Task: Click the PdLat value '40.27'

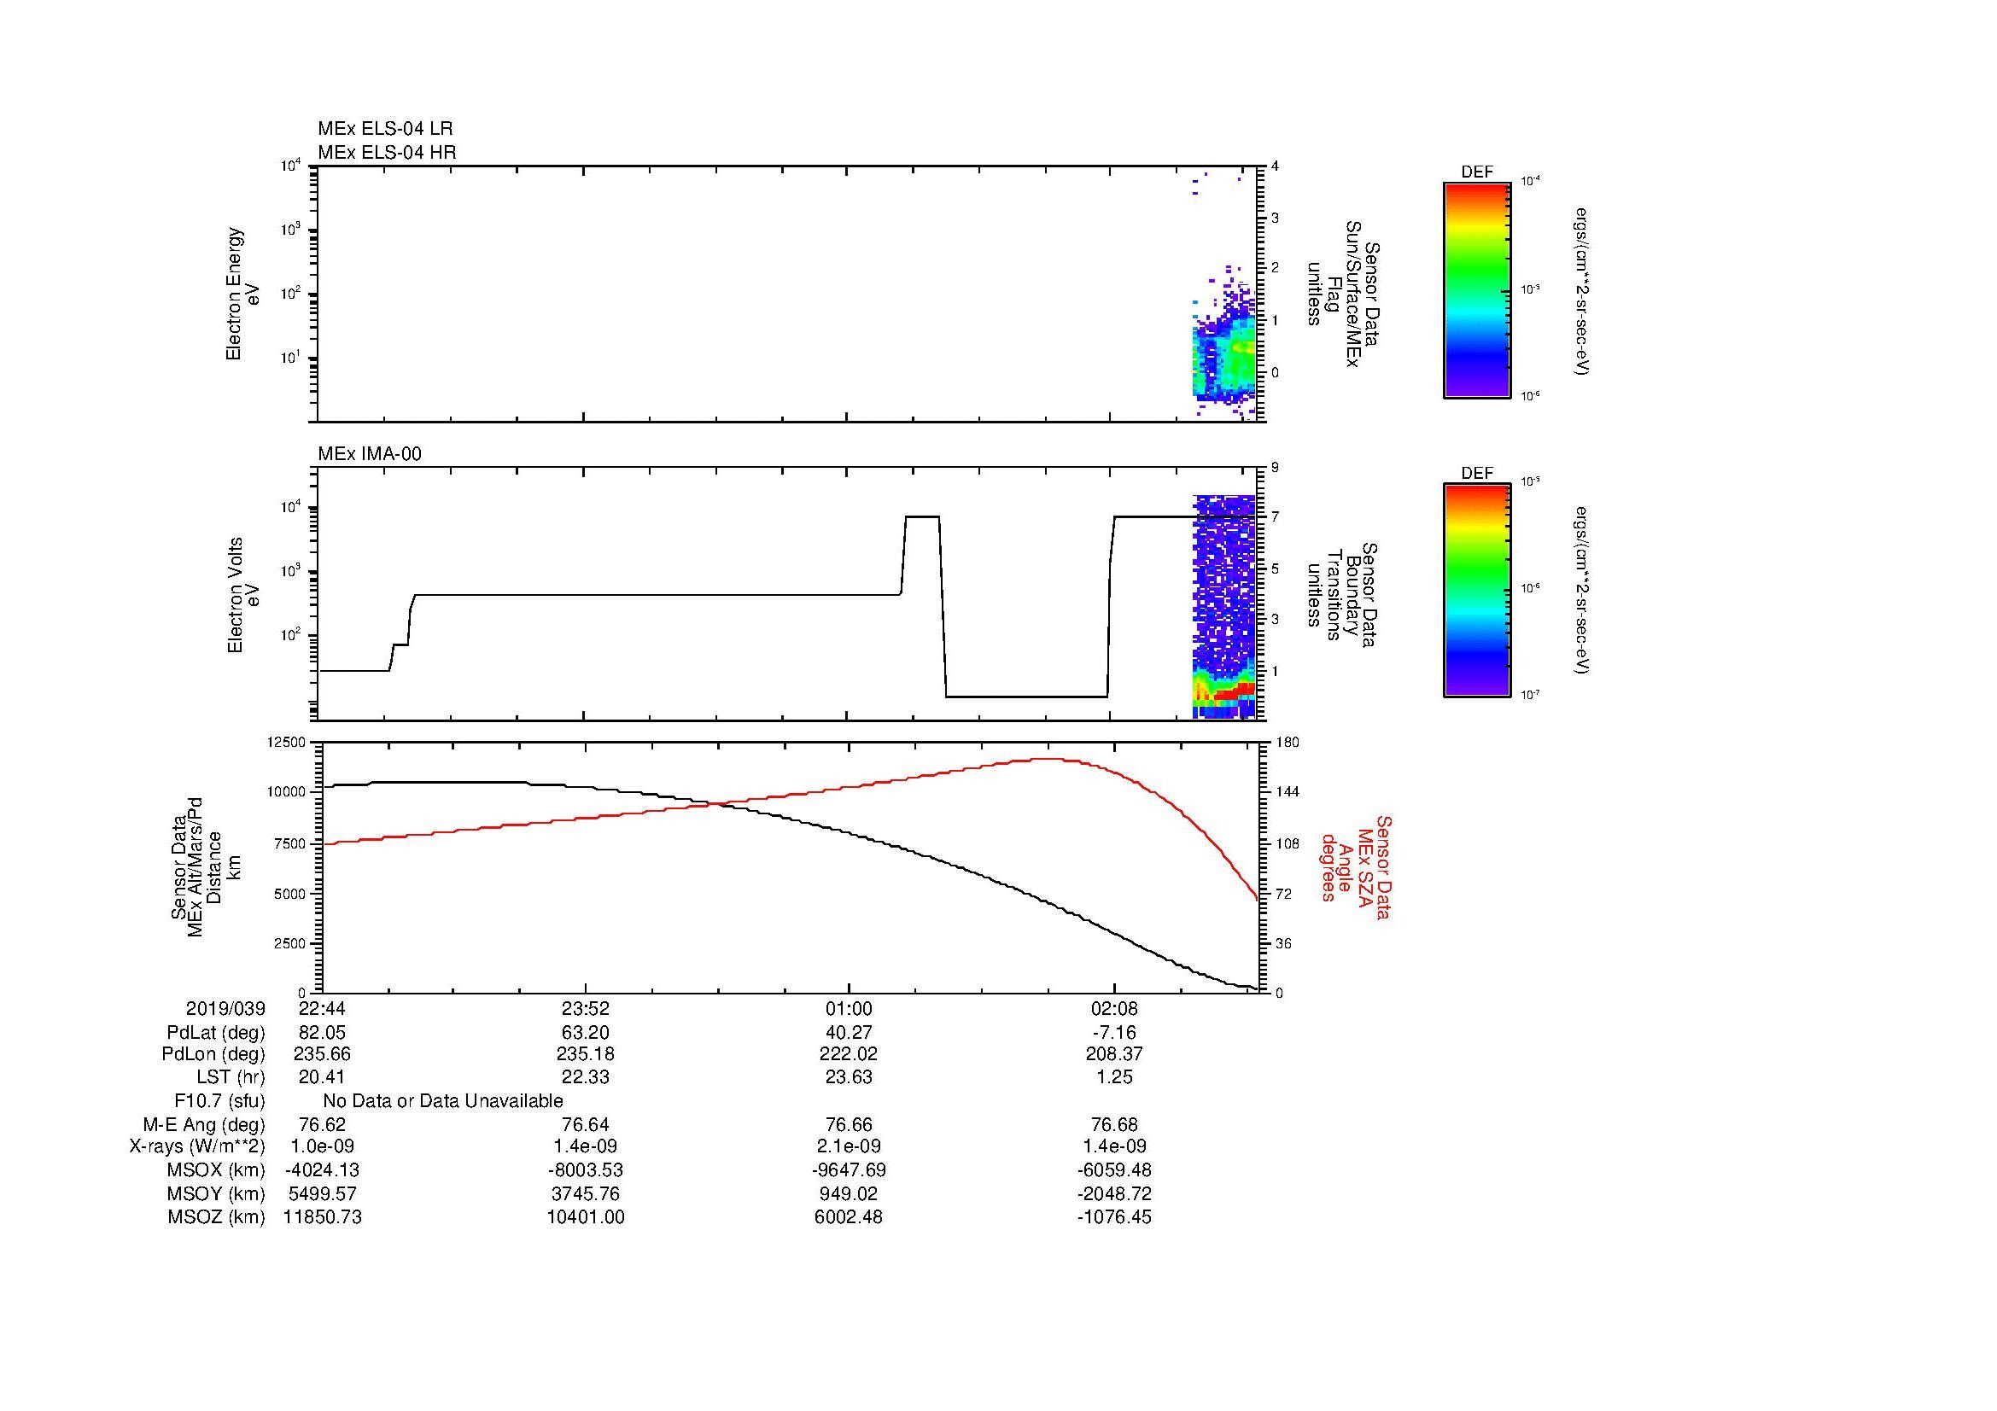Action: (848, 1033)
